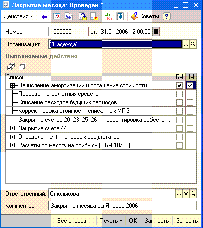The width and height of the screenshot is (203, 228).
Task: Check НУ for Закрытие счетов 20, 23, 25, 26
Action: click(x=190, y=120)
